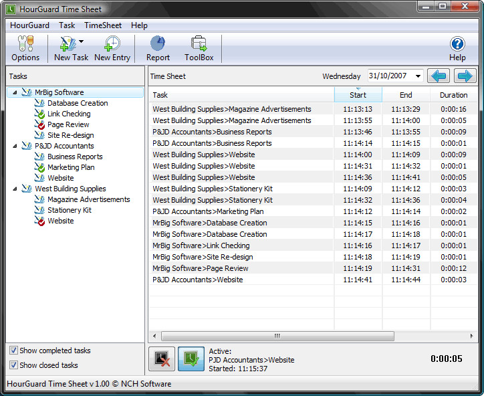Image resolution: width=484 pixels, height=396 pixels.
Task: Click the stop timing icon with red X
Action: pyautogui.click(x=162, y=359)
